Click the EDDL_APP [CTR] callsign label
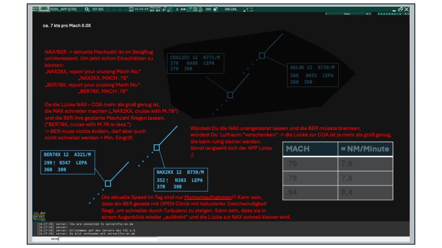Viewport: 442px width, 248px height. point(63,9)
